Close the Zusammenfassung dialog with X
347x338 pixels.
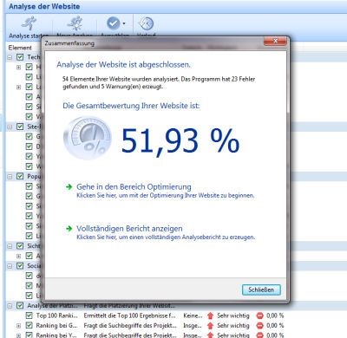pyautogui.click(x=275, y=41)
